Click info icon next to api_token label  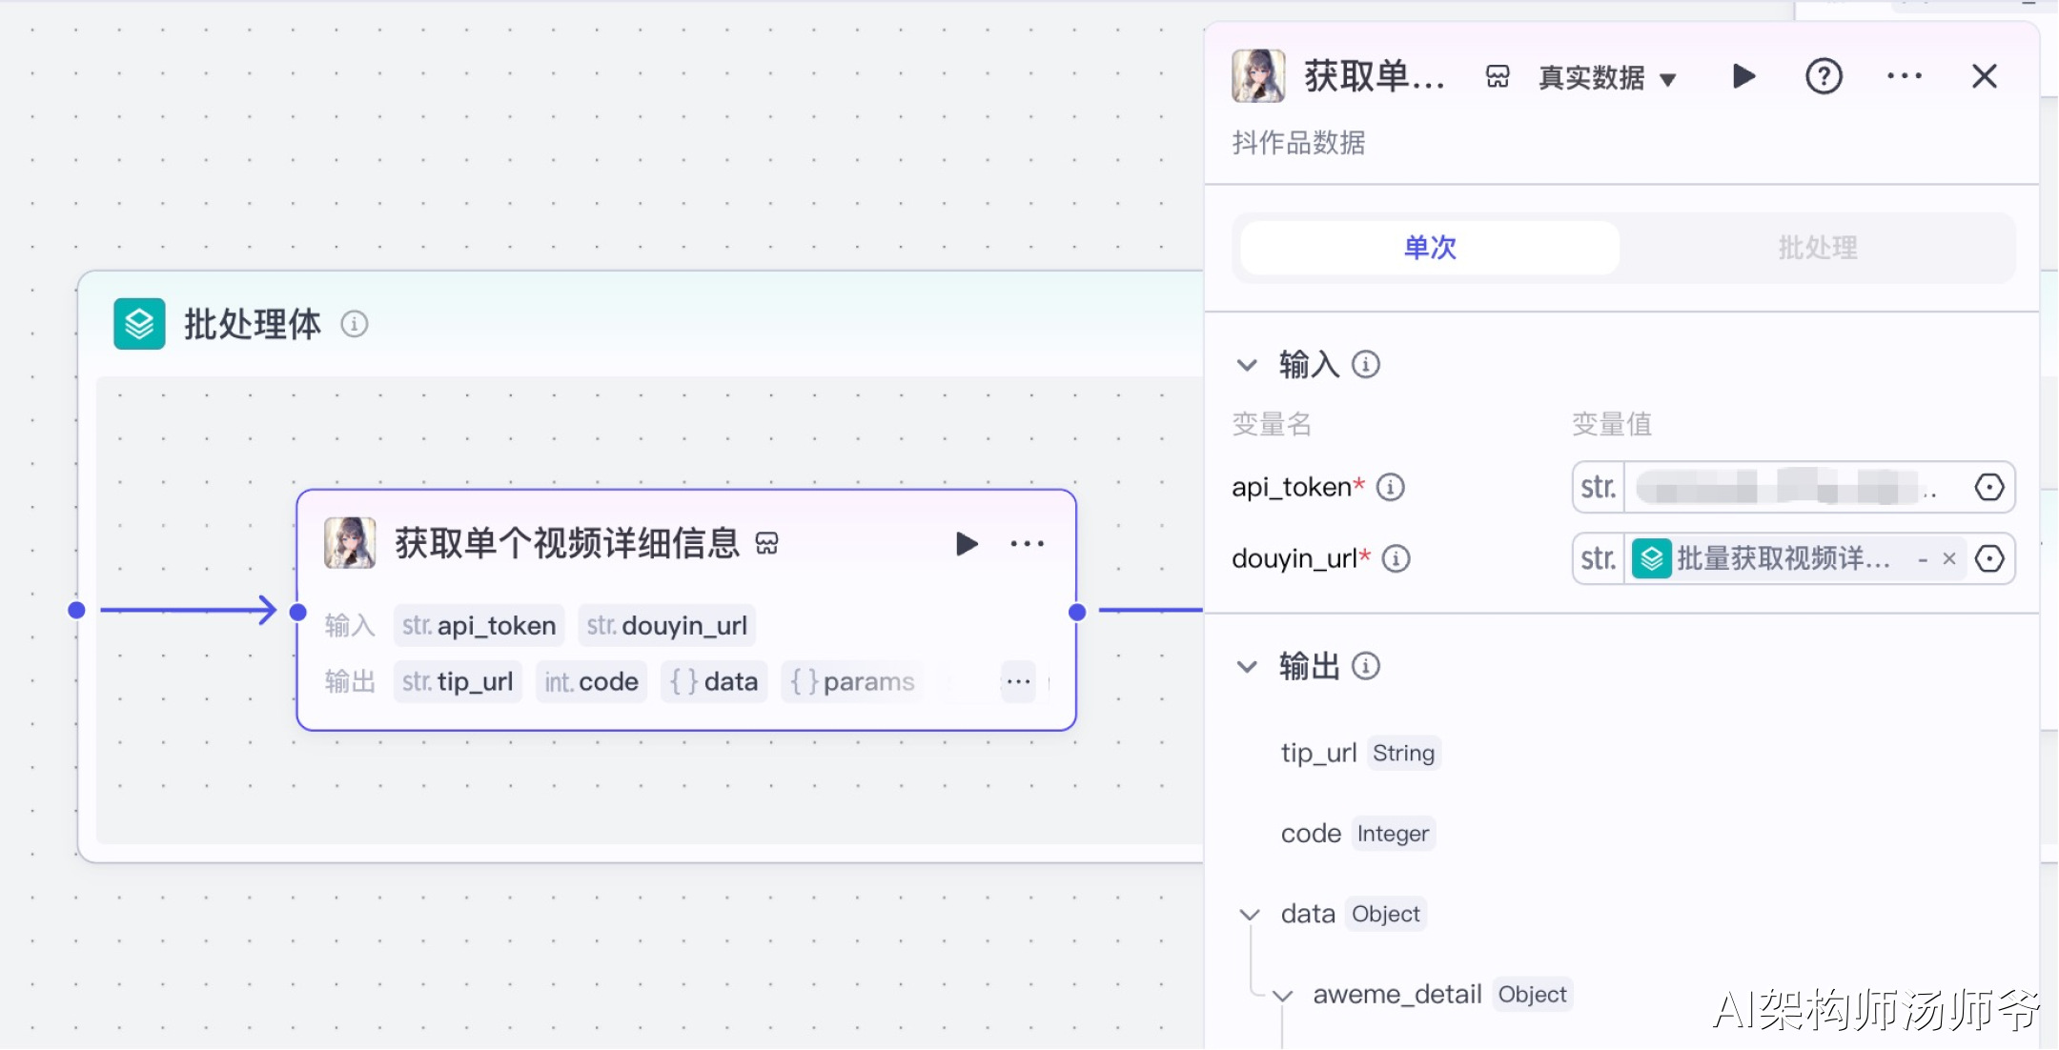pyautogui.click(x=1391, y=488)
